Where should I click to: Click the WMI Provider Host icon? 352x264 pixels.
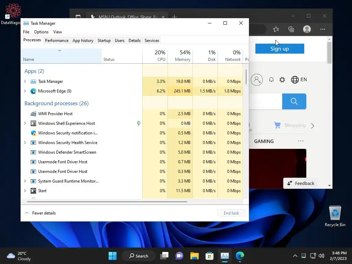(x=33, y=113)
